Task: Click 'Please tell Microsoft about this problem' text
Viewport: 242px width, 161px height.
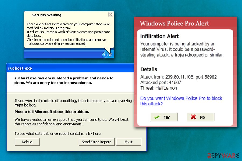Action: point(52,112)
